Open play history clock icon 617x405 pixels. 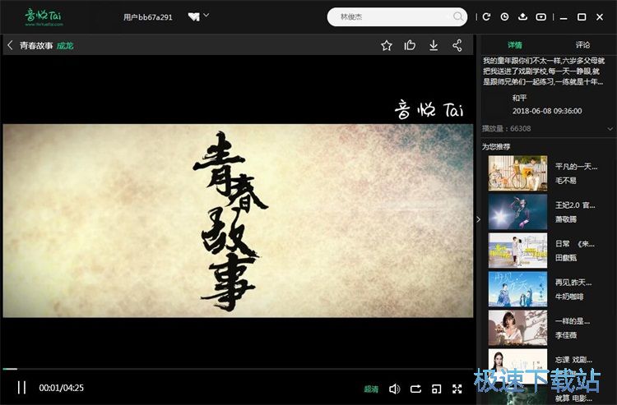pos(504,17)
